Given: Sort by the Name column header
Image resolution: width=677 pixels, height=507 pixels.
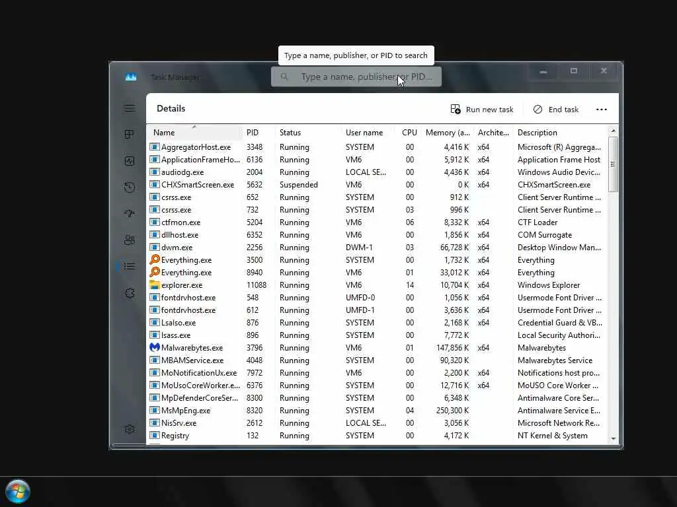Looking at the screenshot, I should click(x=194, y=132).
